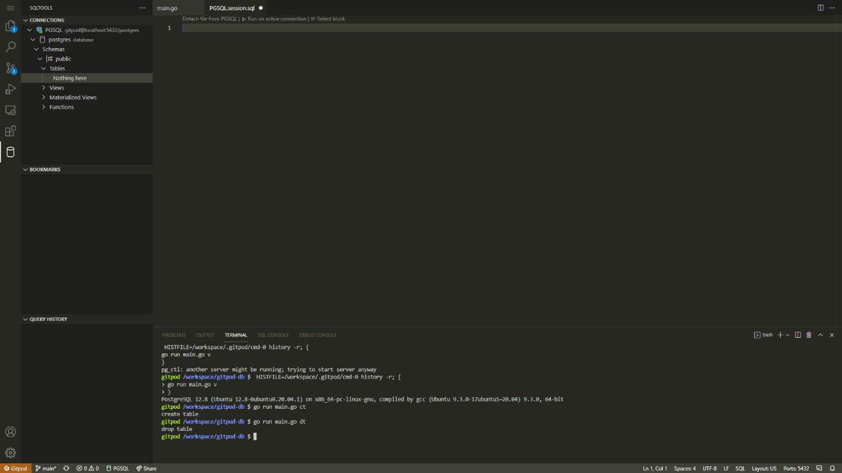This screenshot has width=842, height=473.
Task: Open SQLTools sidebar more actions menu
Action: tap(143, 8)
